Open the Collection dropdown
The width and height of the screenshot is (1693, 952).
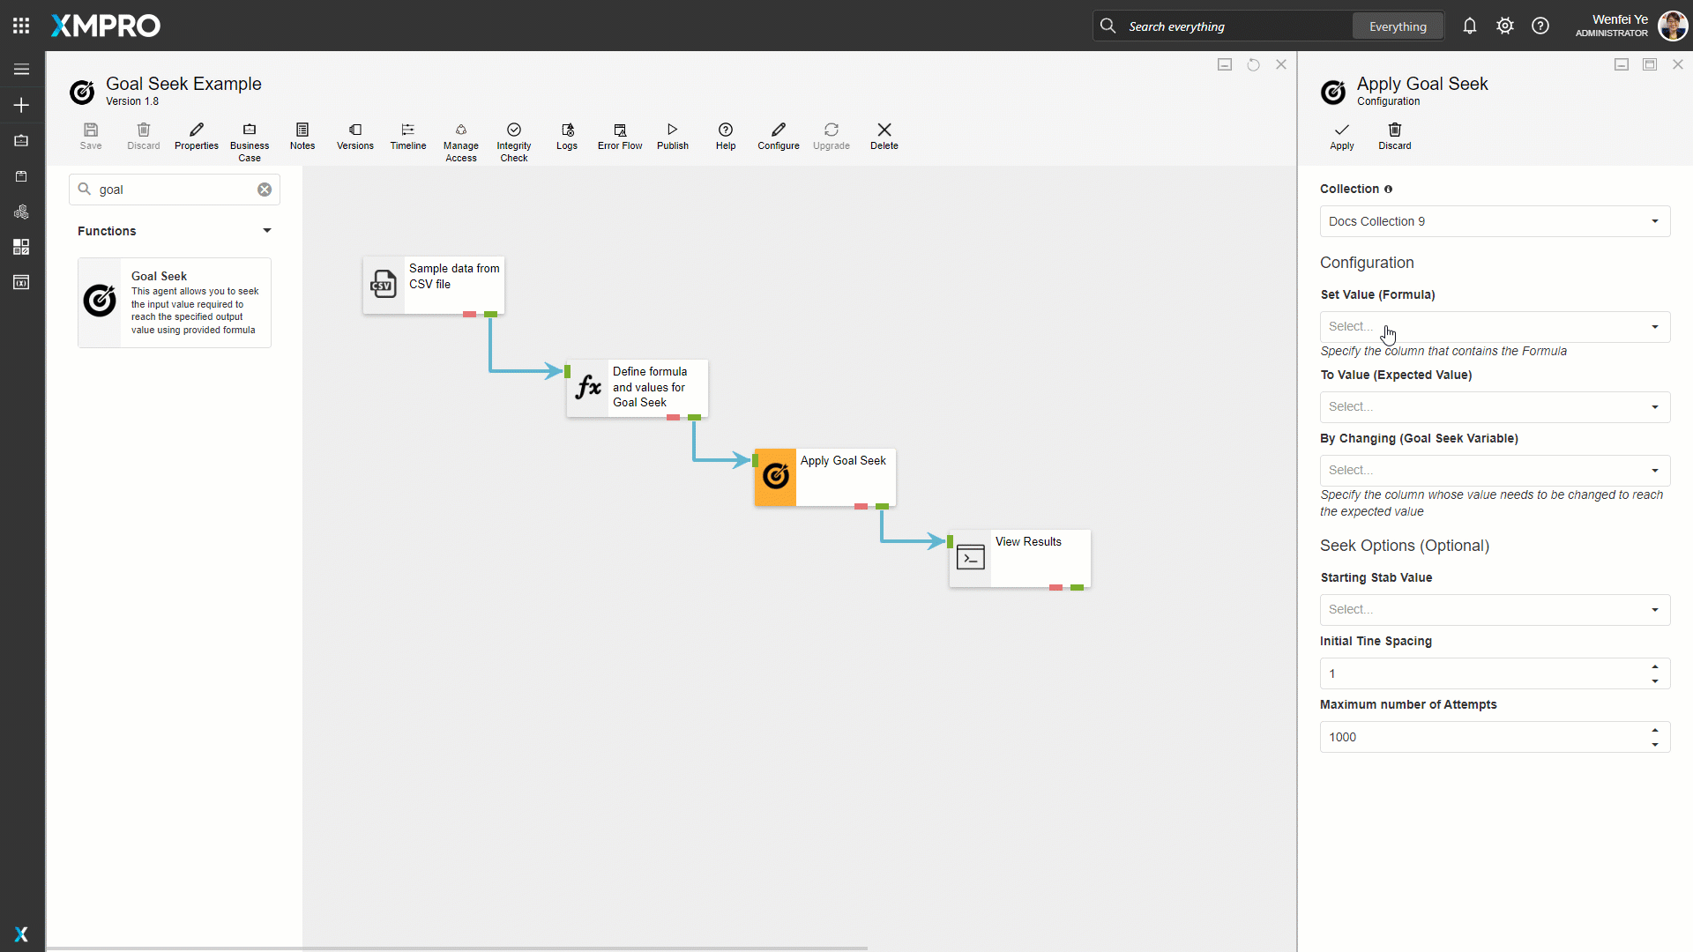(1494, 221)
